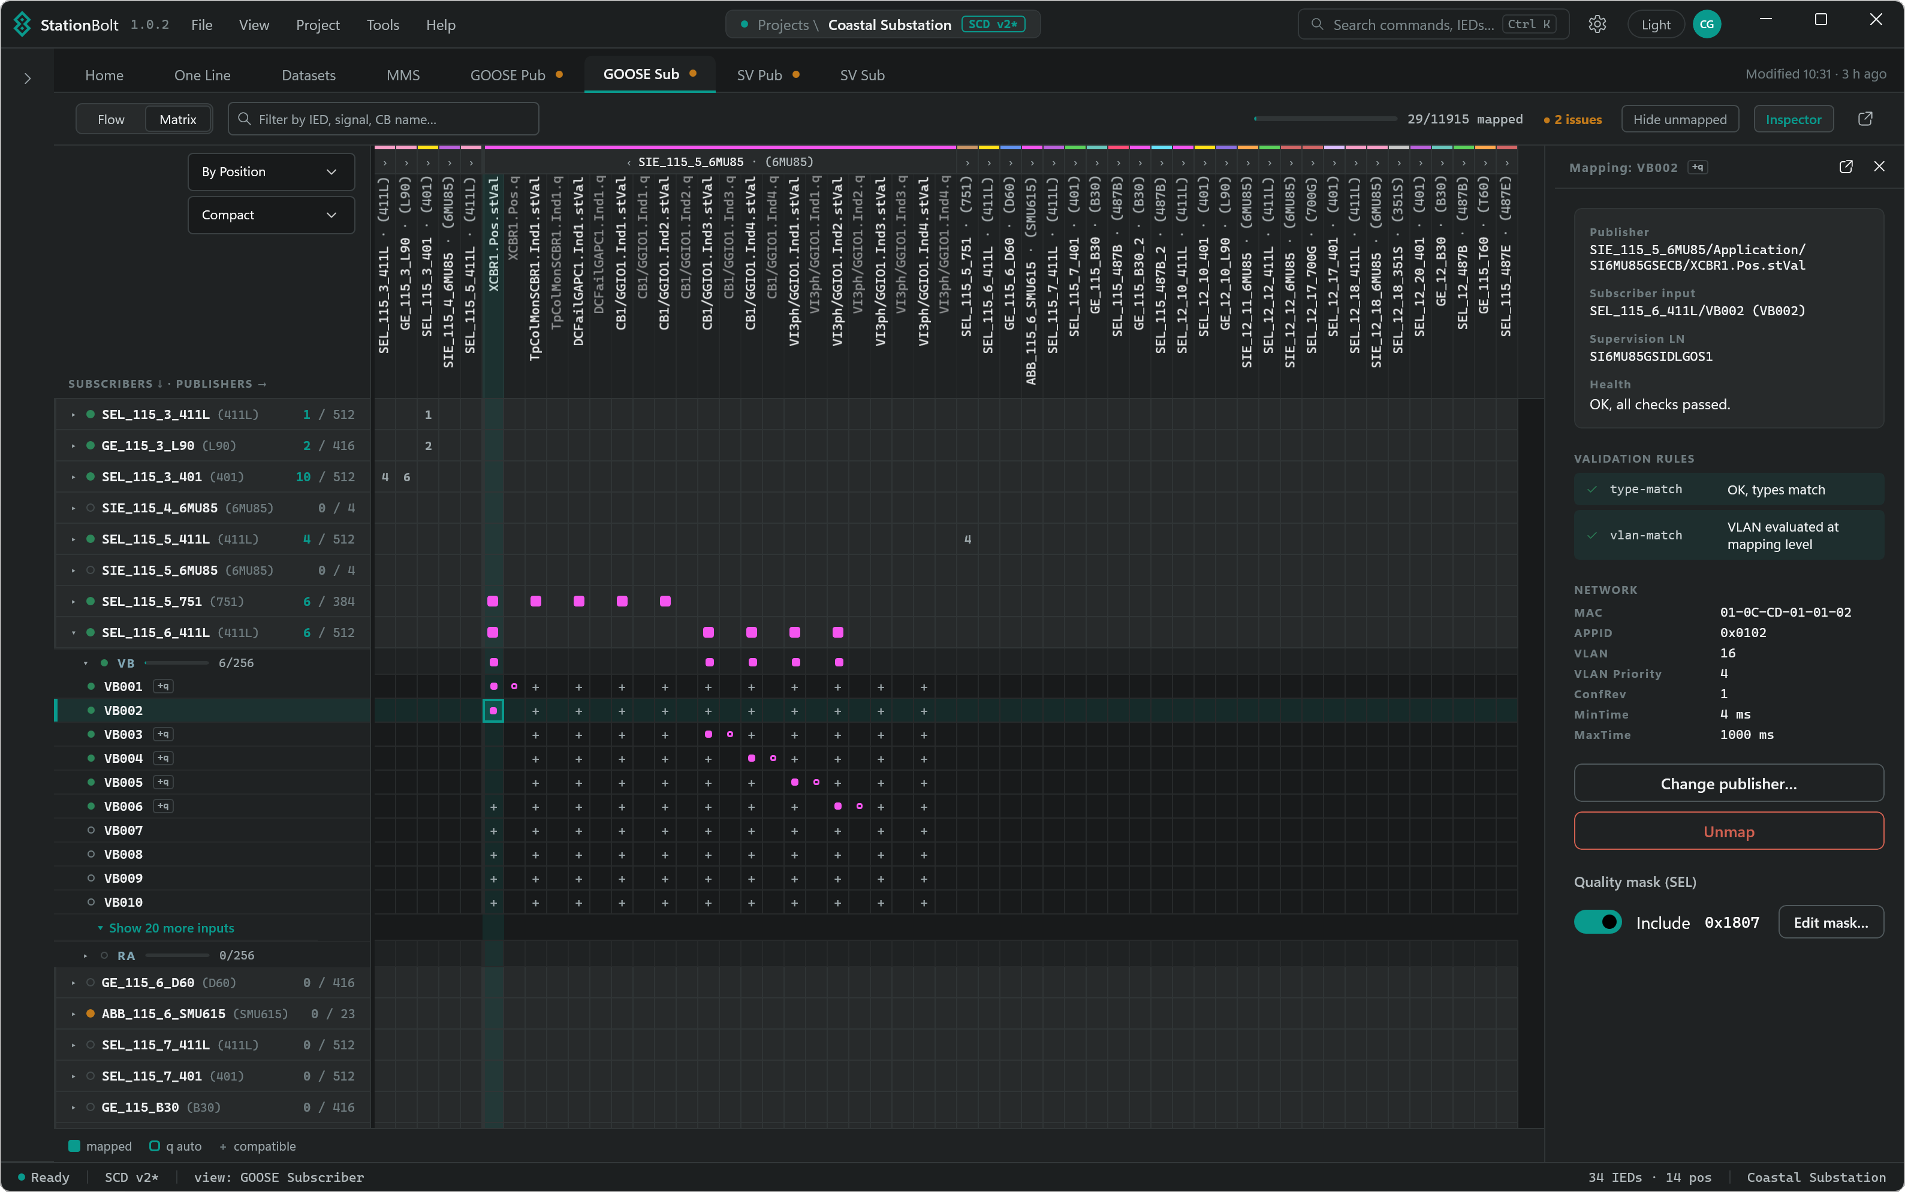
Task: Open the 2 issues indicator
Action: click(x=1572, y=119)
